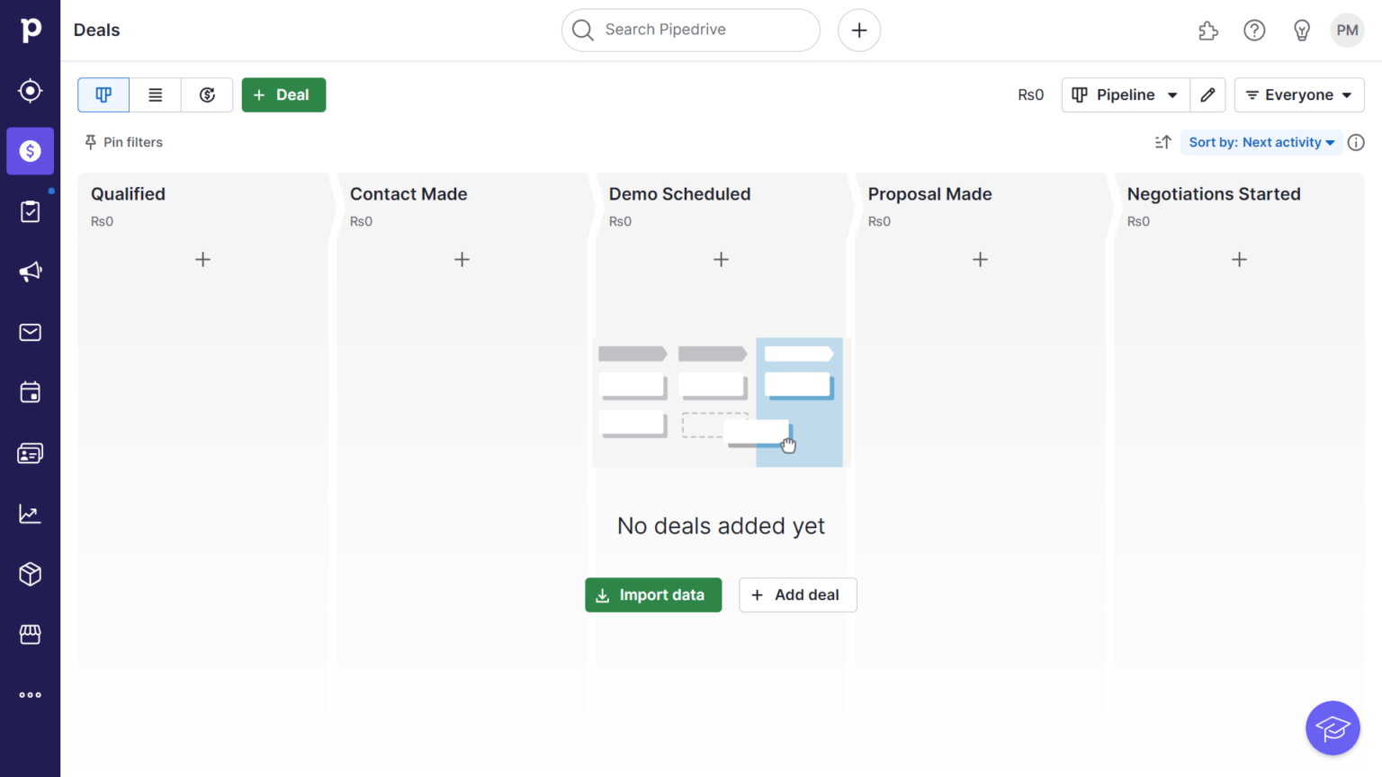Open the Projects sidebar menu item
The height and width of the screenshot is (777, 1382).
pyautogui.click(x=30, y=211)
